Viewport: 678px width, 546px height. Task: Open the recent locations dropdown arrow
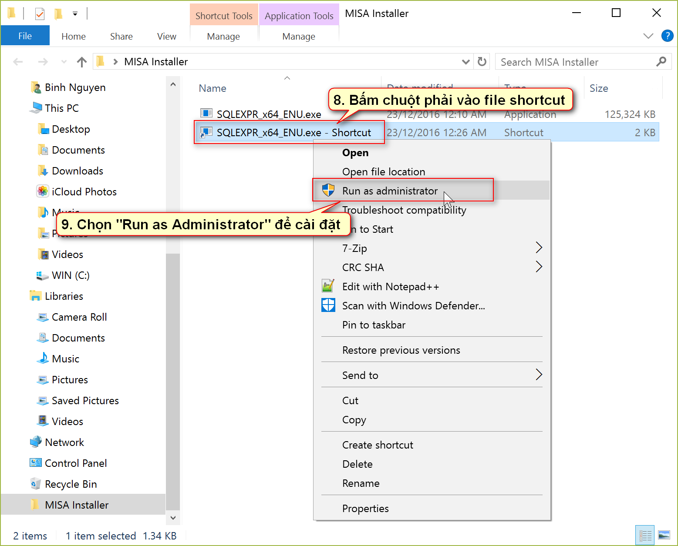(x=64, y=62)
